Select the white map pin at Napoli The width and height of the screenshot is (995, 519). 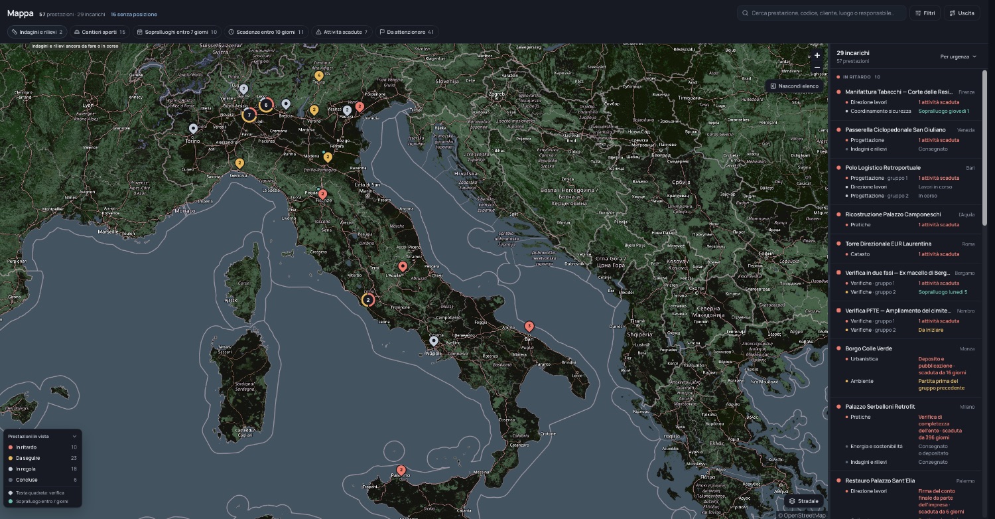[x=434, y=341]
